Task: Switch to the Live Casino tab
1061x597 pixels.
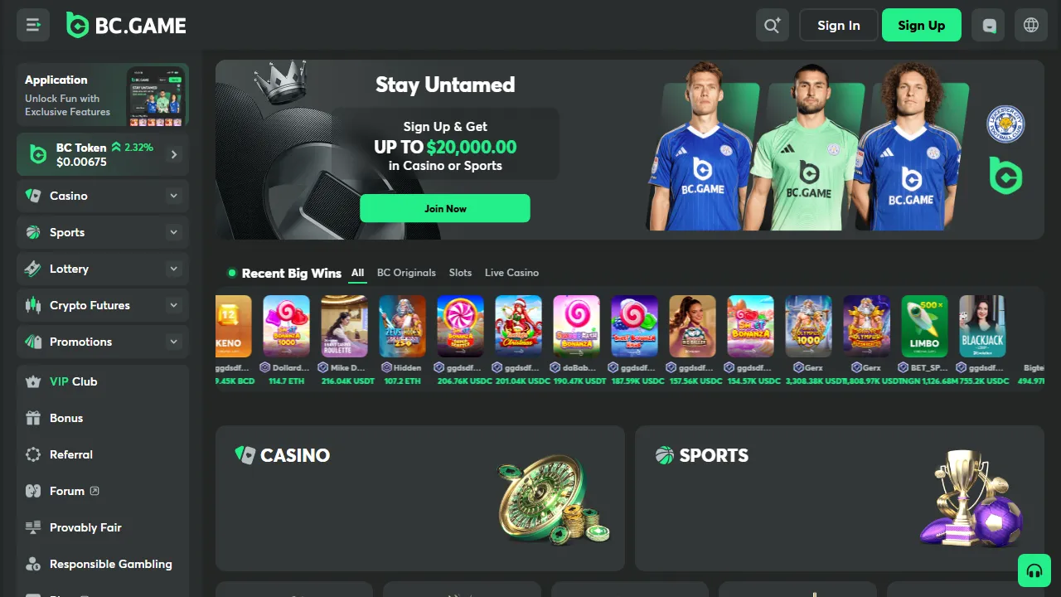Action: coord(511,273)
